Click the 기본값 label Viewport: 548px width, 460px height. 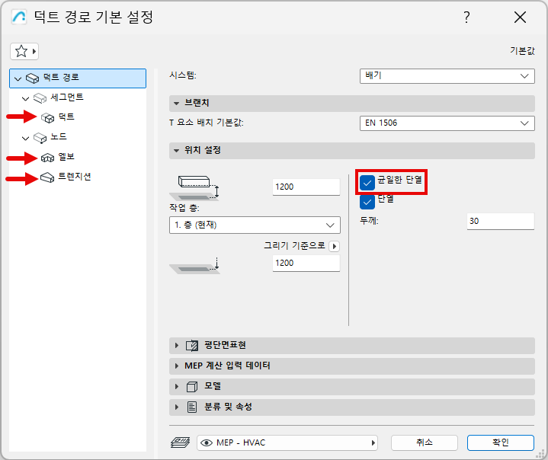coord(522,51)
